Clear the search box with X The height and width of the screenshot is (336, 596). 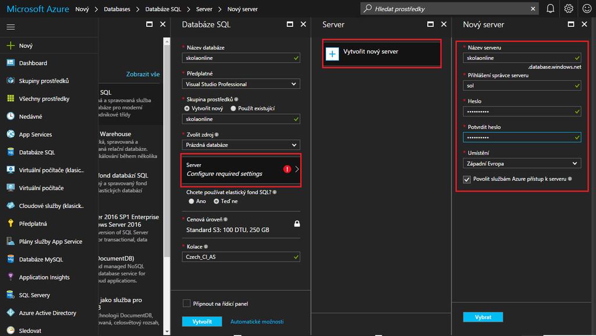(533, 9)
